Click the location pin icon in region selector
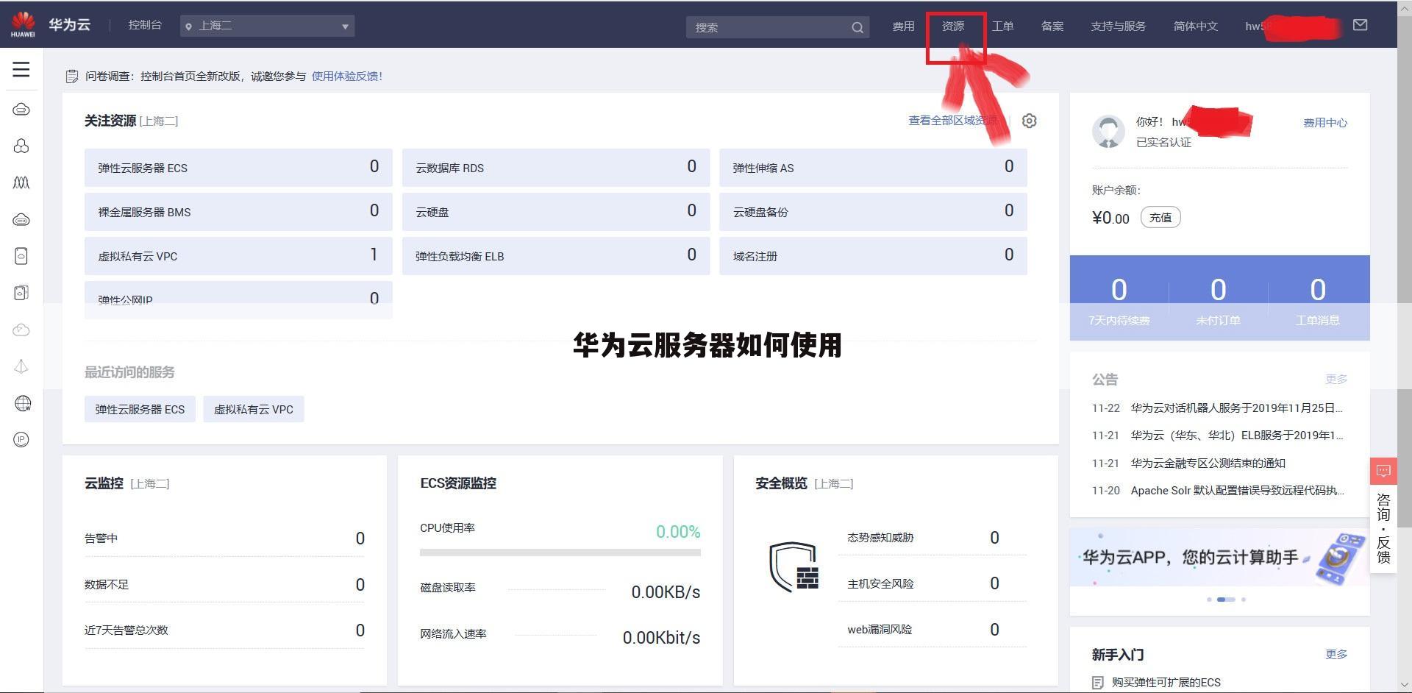This screenshot has height=693, width=1412. point(189,26)
